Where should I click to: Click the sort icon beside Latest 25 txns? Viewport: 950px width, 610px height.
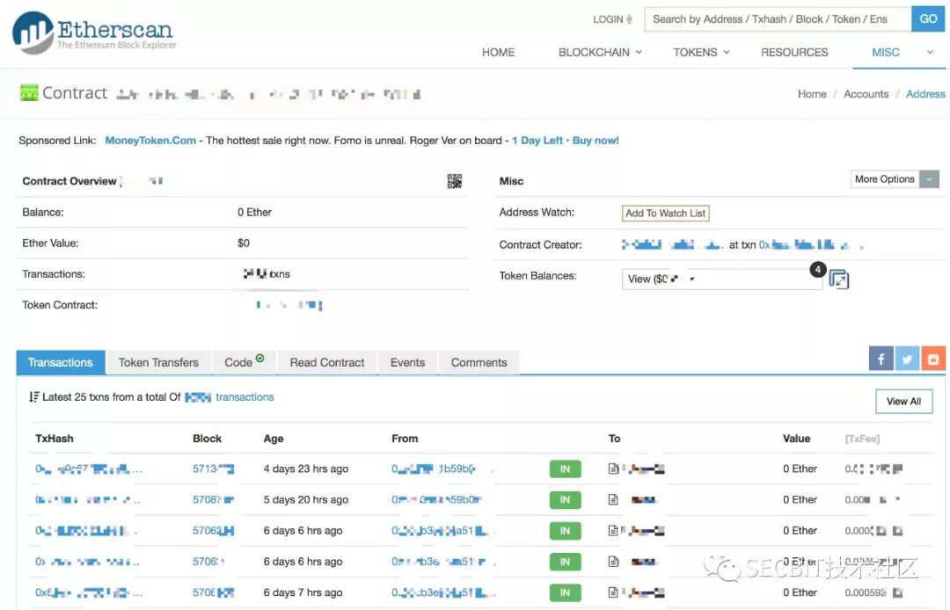click(34, 397)
